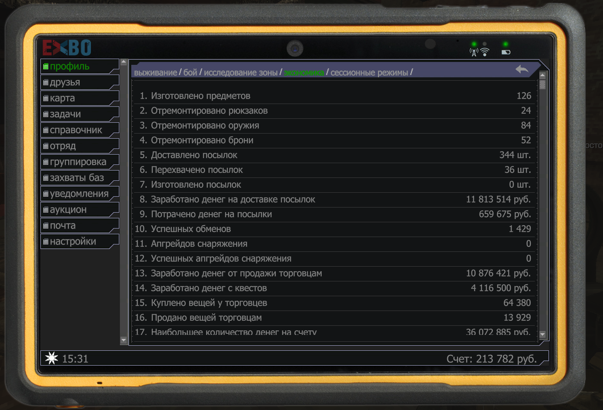603x410 pixels.
Task: Click the row Куплено вещей у торговцев
Action: 335,303
